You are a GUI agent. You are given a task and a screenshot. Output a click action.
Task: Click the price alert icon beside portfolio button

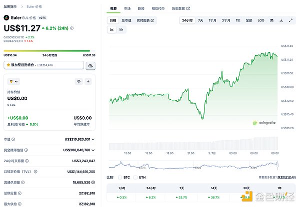pyautogui.click(x=90, y=65)
